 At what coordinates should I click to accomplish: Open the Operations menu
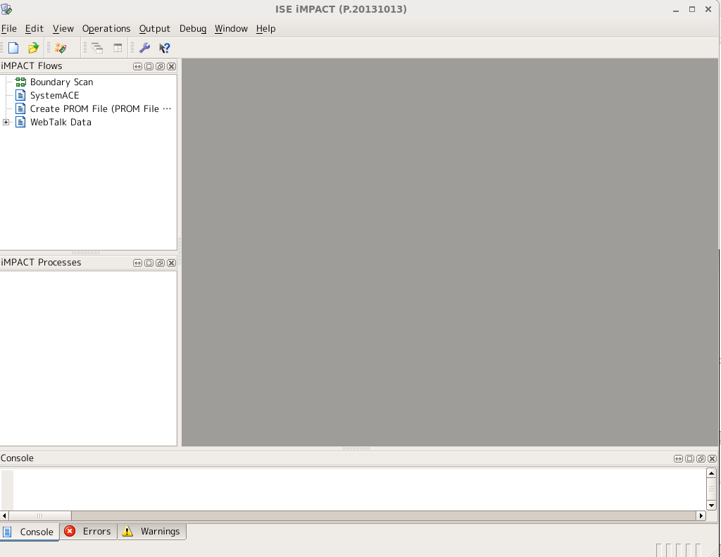click(106, 29)
